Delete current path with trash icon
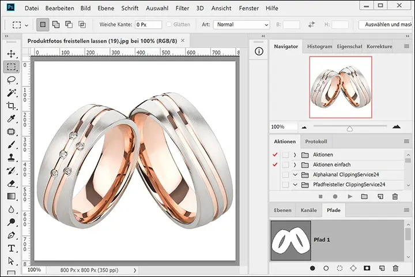This screenshot has height=277, width=415. [x=395, y=268]
